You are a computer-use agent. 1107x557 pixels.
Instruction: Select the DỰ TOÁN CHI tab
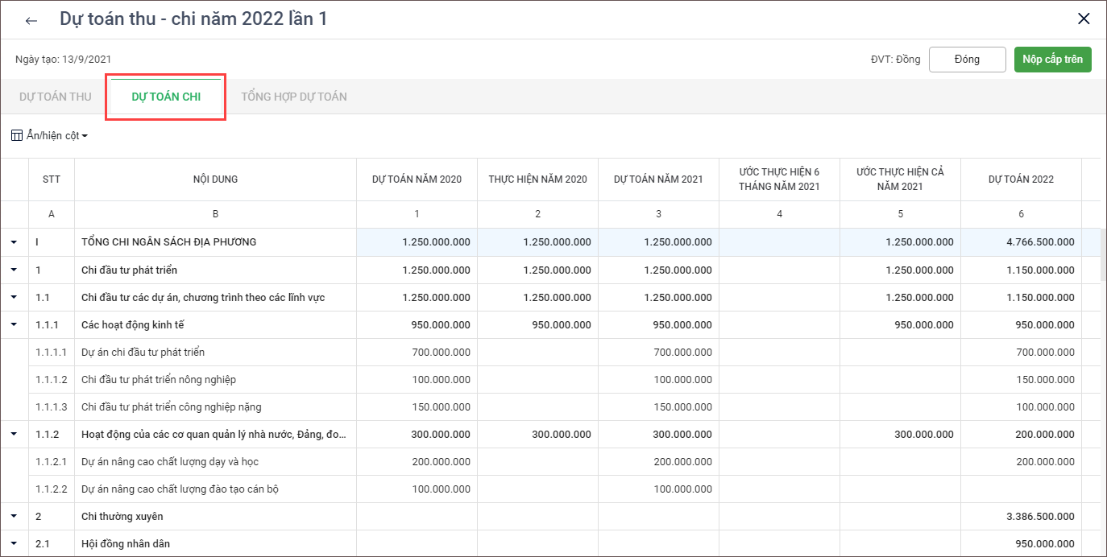166,97
